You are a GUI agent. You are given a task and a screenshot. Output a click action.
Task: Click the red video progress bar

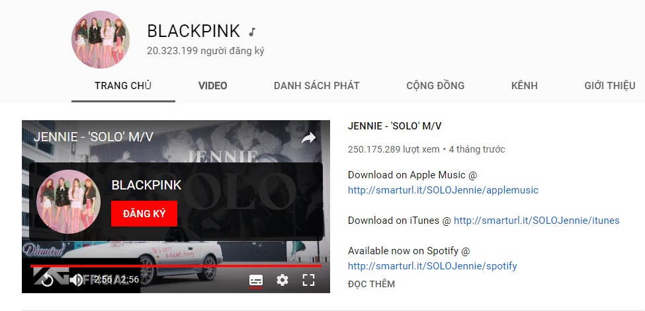click(176, 266)
